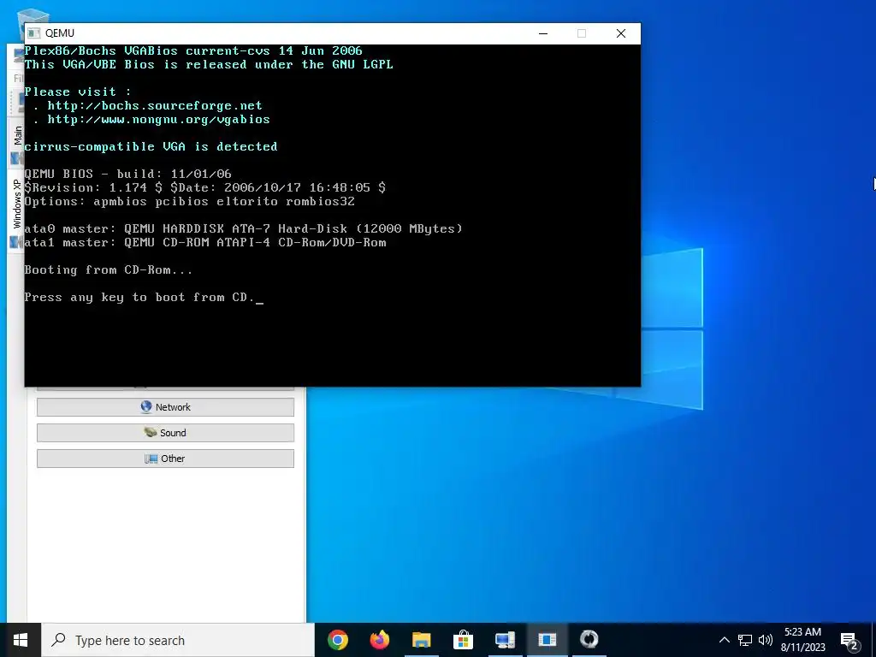Click the globe icon on Network button

click(146, 406)
